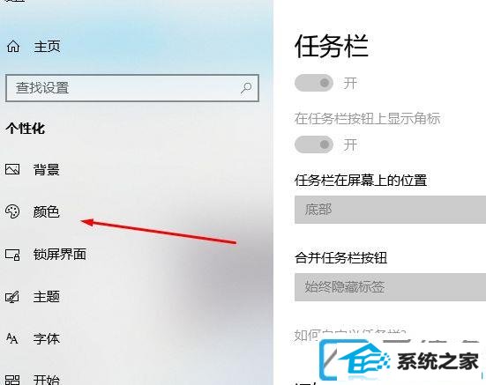Open 背景 settings page
This screenshot has width=486, height=385.
pyautogui.click(x=47, y=169)
